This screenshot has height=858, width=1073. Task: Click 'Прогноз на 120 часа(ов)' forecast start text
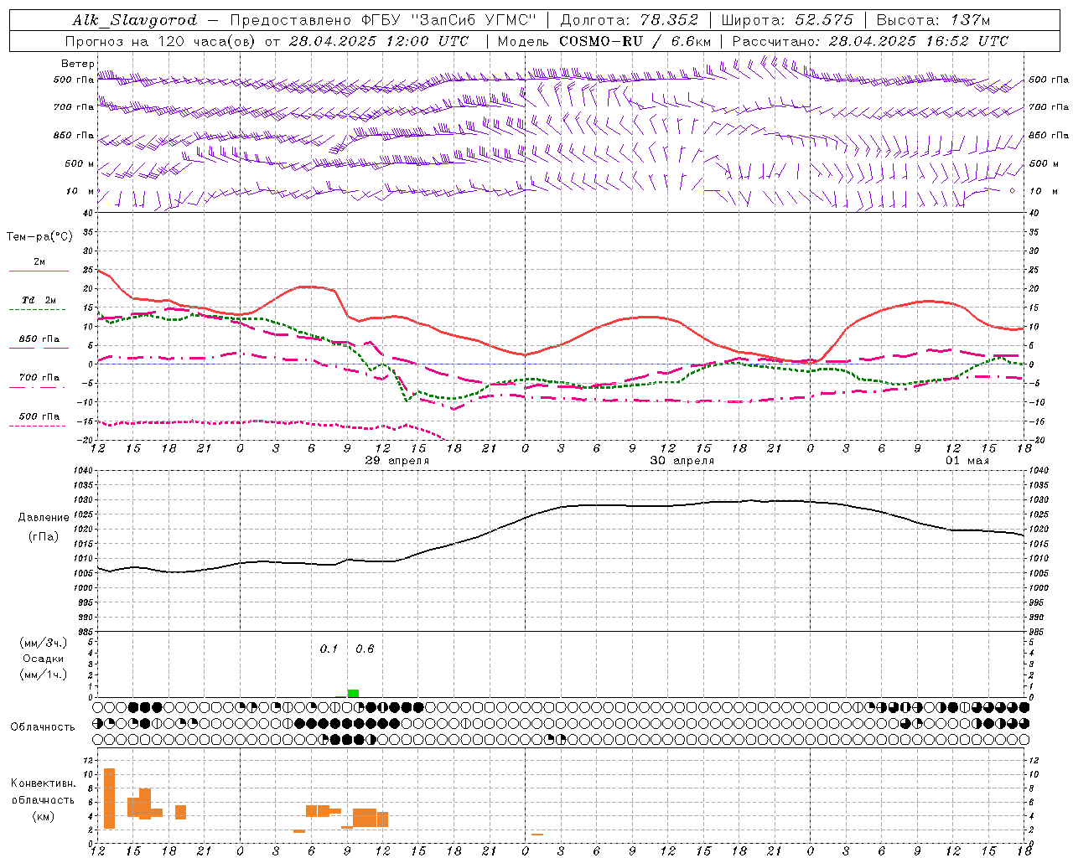click(160, 41)
